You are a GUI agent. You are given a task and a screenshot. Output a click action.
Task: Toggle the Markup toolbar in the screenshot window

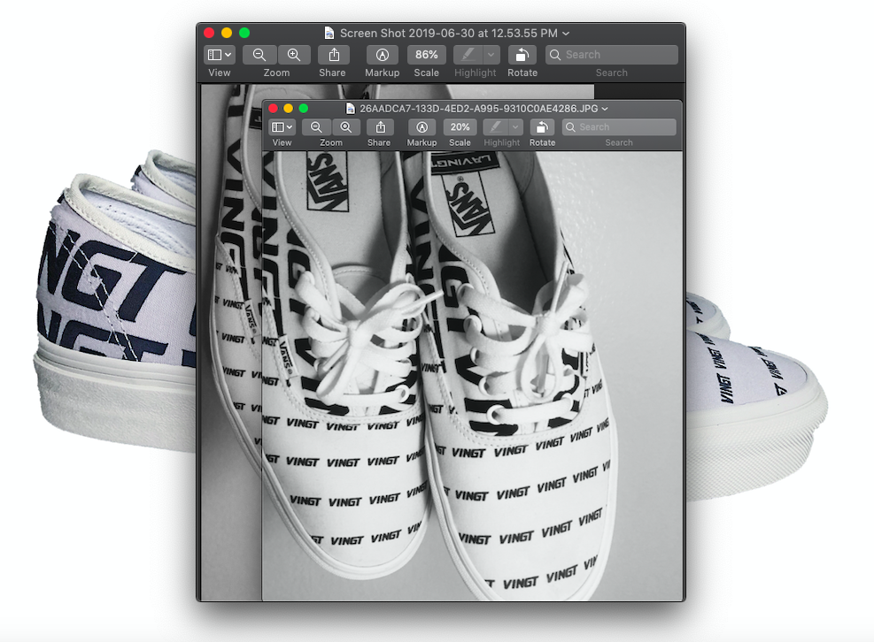pos(382,55)
